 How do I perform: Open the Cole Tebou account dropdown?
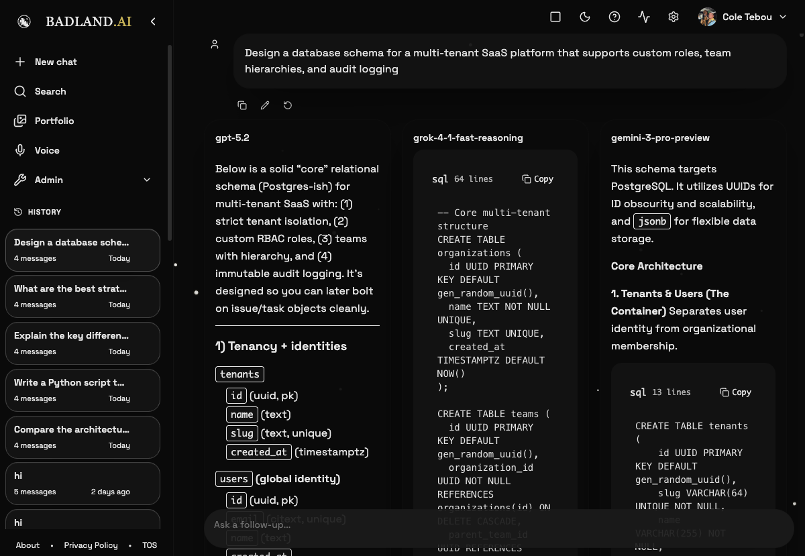pyautogui.click(x=743, y=17)
